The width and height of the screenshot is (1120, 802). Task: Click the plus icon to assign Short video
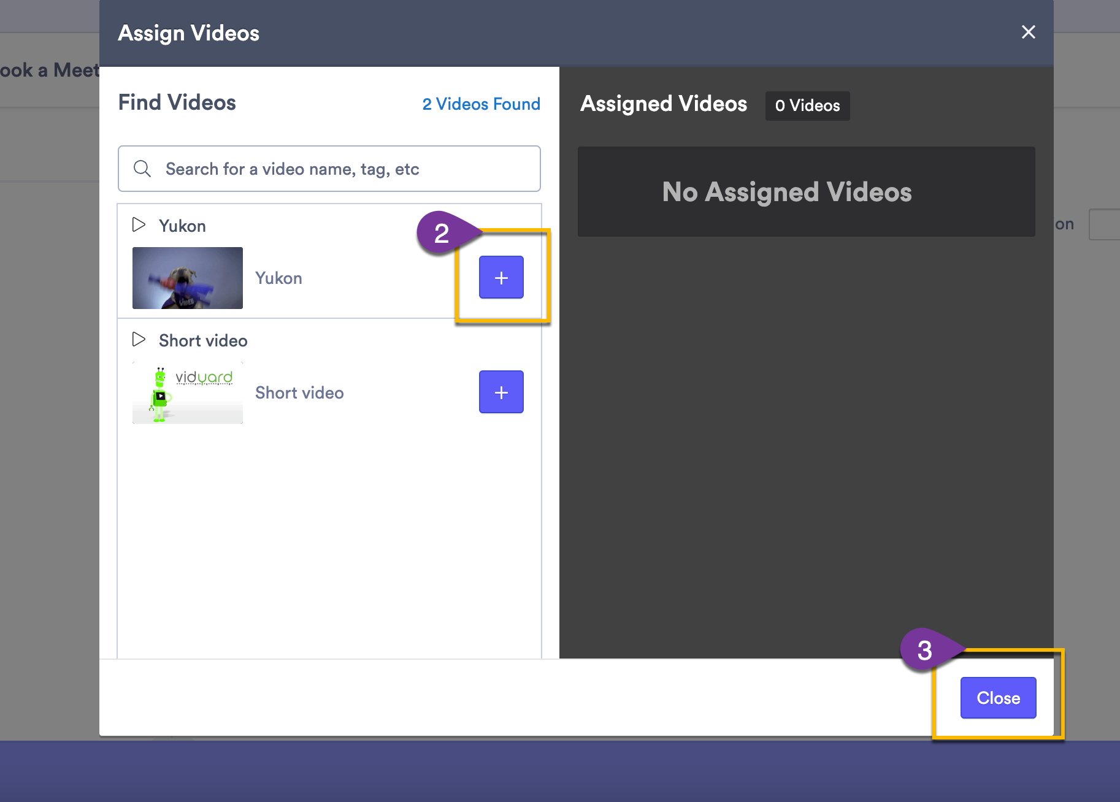pyautogui.click(x=501, y=392)
